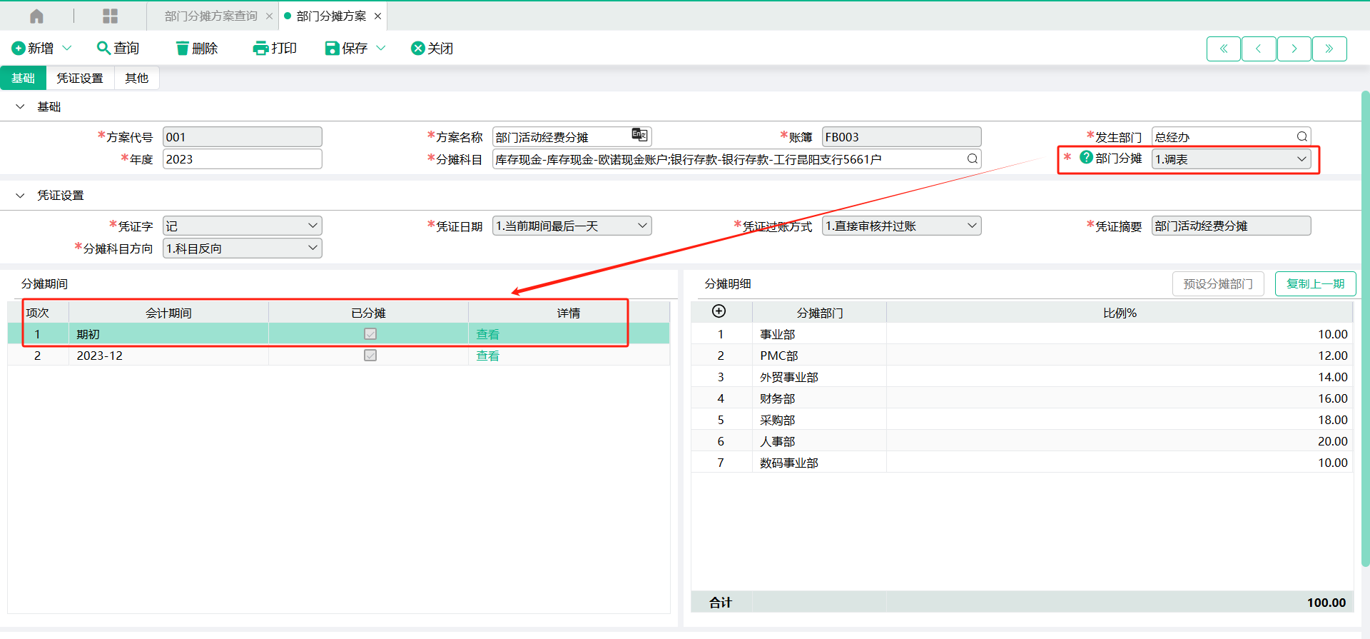Screen dimensions: 1370x639
Task: Click the 会计期间 column header
Action: click(x=168, y=313)
